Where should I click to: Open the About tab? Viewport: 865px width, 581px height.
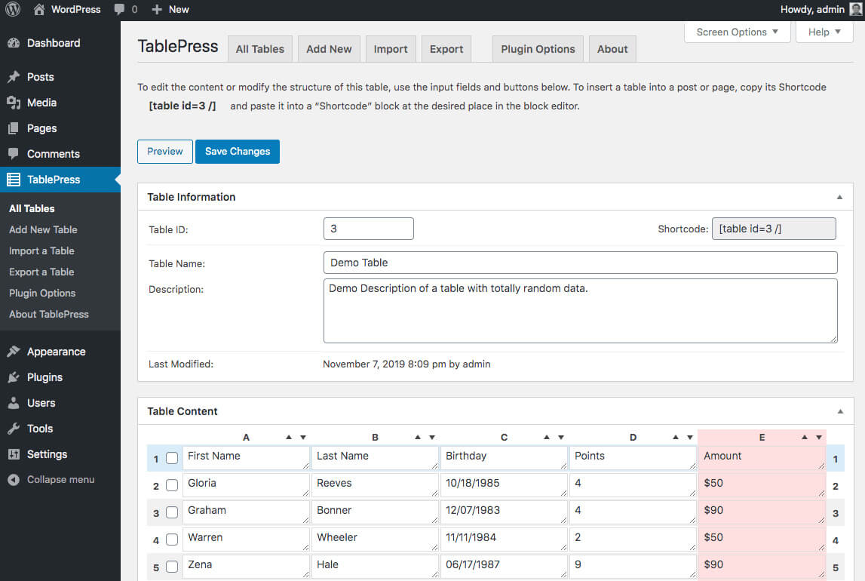[x=612, y=49]
